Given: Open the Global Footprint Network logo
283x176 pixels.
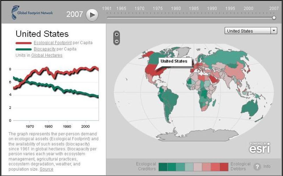Looking at the screenshot, I should tap(32, 13).
